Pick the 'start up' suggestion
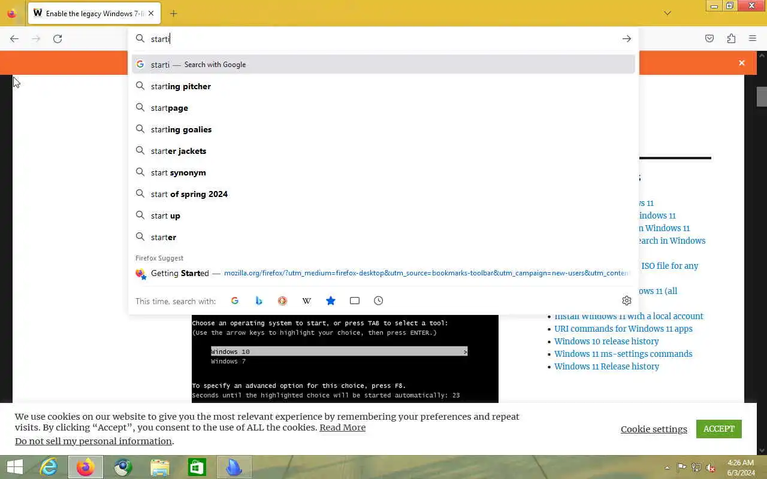This screenshot has height=479, width=767. click(x=383, y=216)
